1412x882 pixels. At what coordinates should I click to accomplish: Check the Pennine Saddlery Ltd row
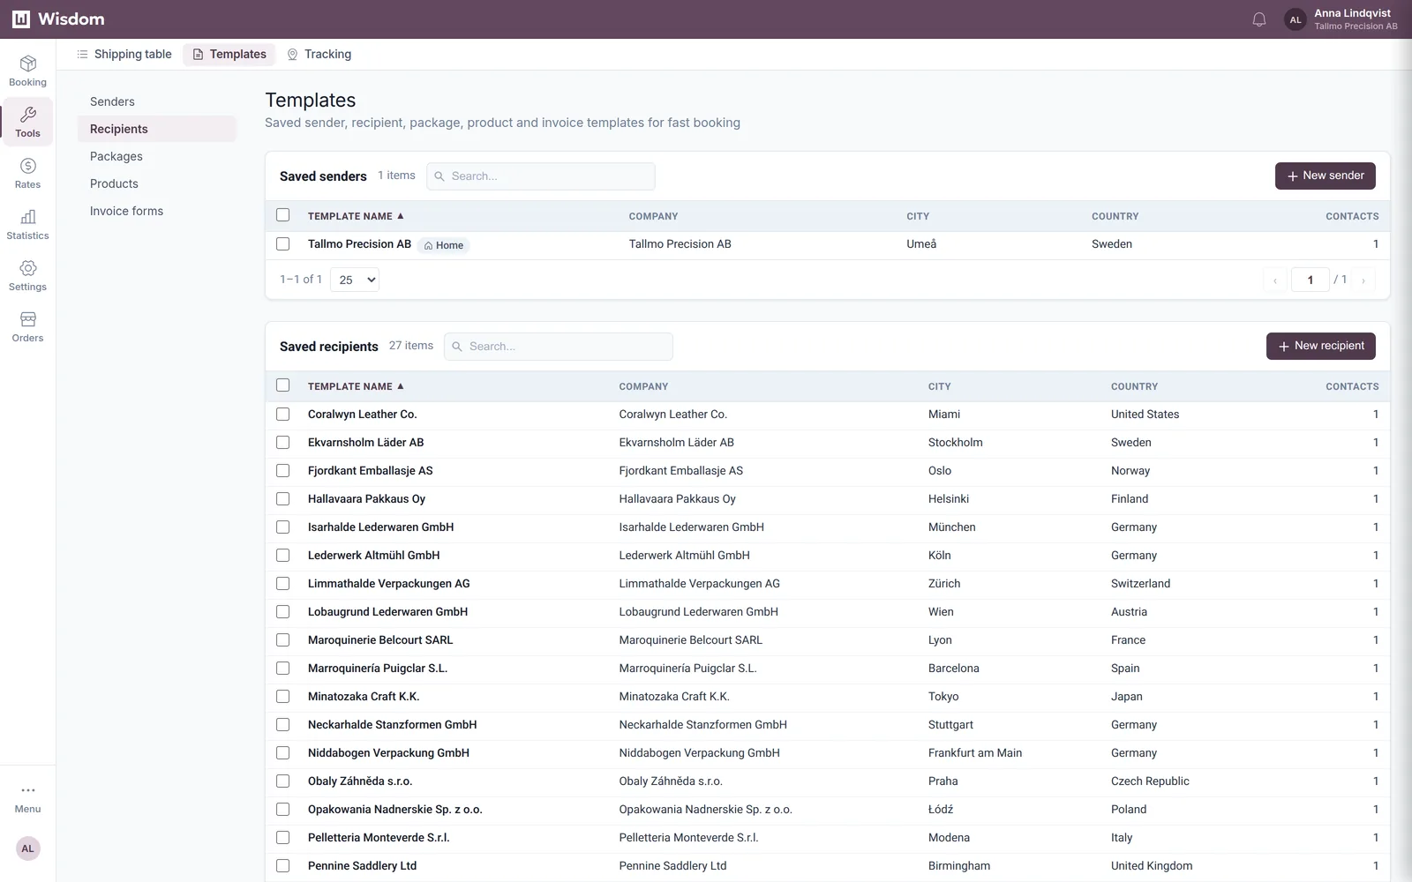(x=282, y=866)
